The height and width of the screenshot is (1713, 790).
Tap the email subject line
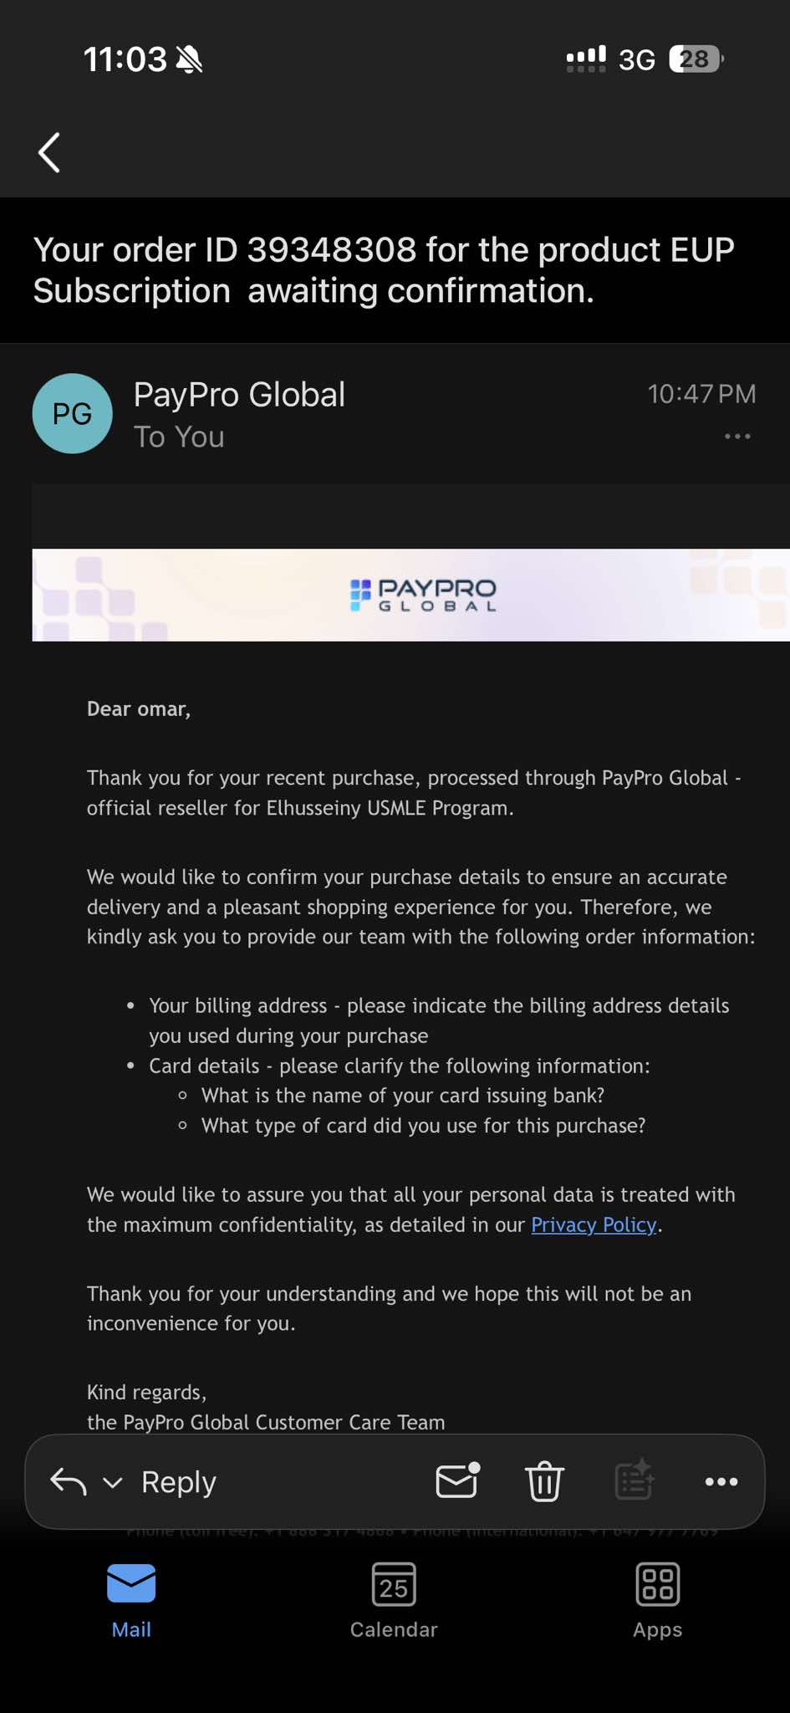(384, 270)
